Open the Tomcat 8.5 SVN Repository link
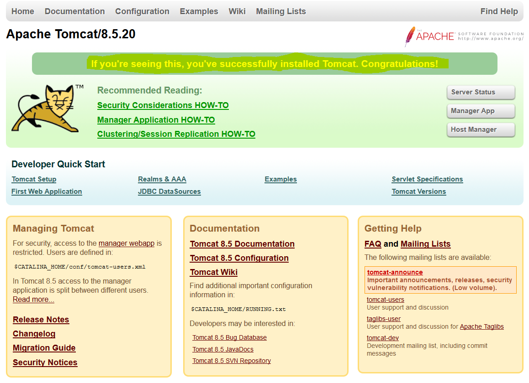This screenshot has height=383, width=529. [232, 361]
